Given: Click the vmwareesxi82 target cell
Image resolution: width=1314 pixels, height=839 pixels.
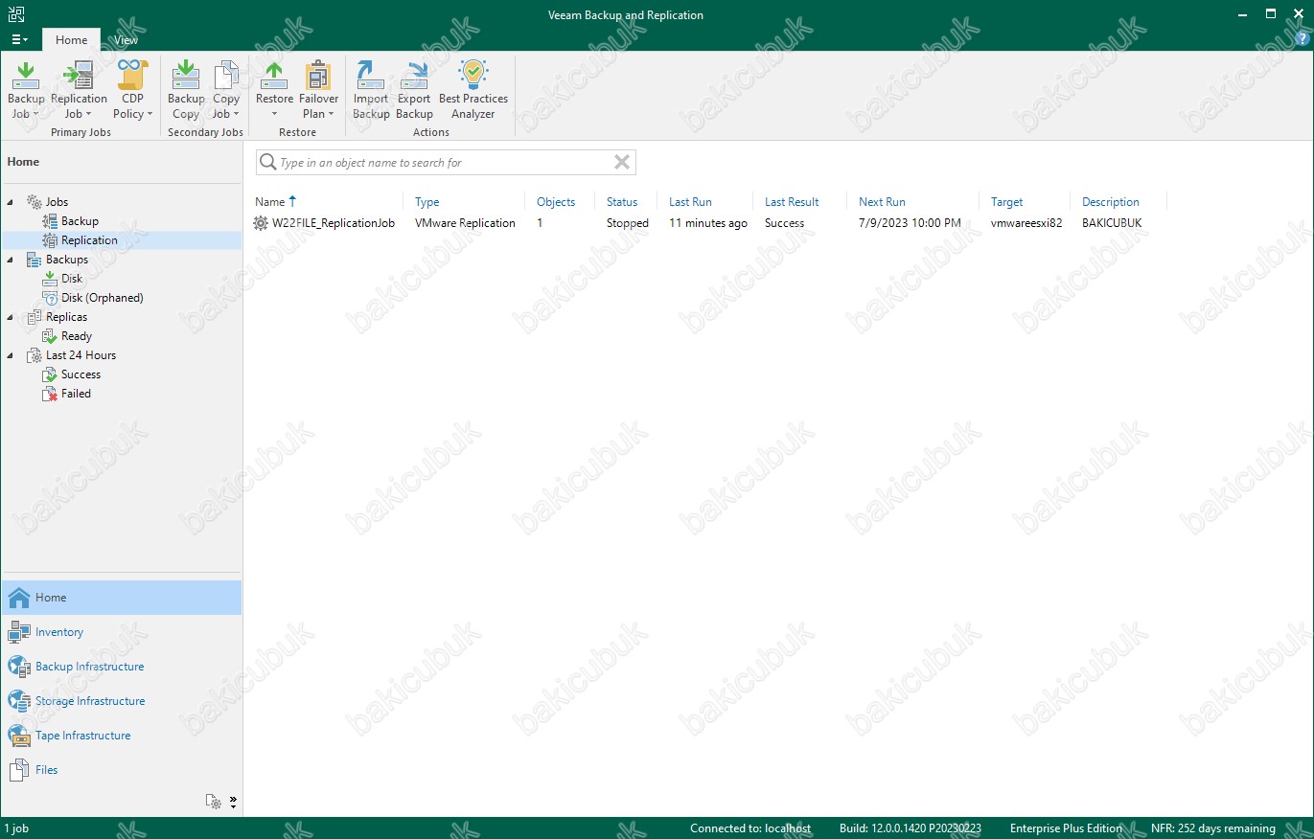Looking at the screenshot, I should [x=1026, y=223].
